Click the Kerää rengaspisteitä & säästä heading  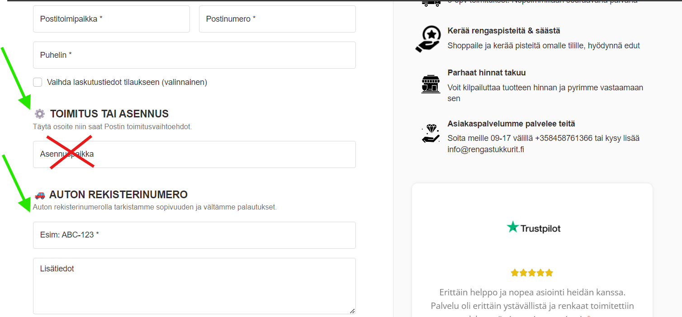click(x=504, y=31)
